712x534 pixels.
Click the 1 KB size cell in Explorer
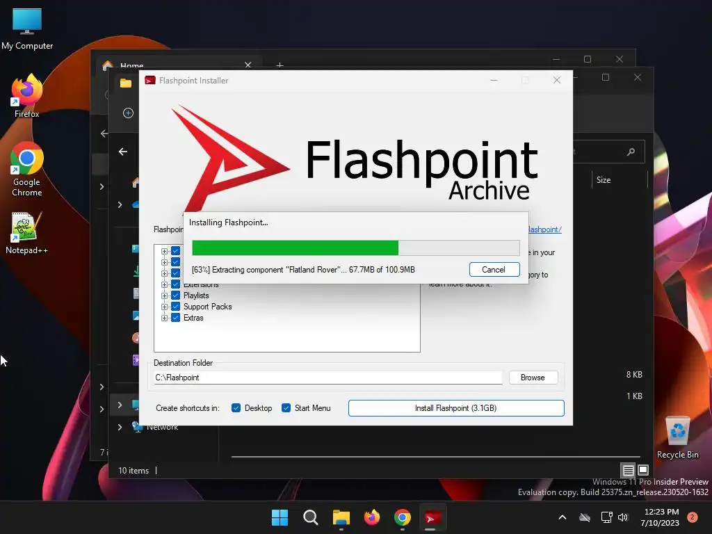(634, 396)
